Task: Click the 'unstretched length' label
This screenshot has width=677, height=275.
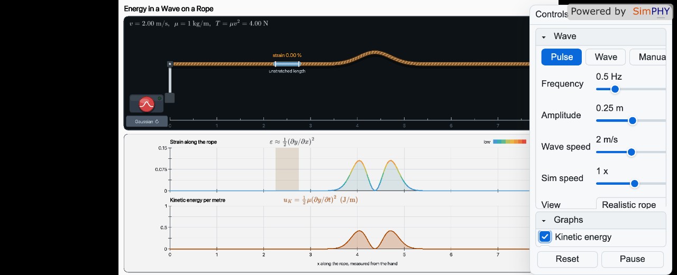Action: coord(287,71)
